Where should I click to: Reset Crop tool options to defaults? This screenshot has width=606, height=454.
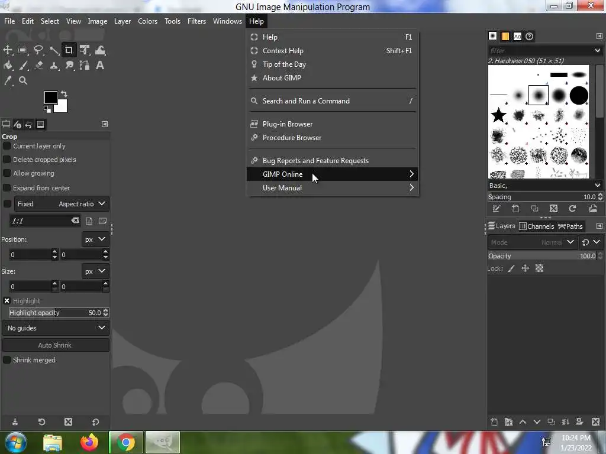point(95,422)
